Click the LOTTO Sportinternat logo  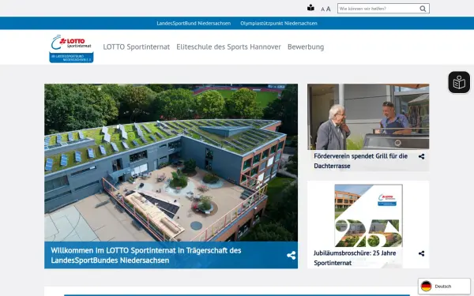(71, 48)
